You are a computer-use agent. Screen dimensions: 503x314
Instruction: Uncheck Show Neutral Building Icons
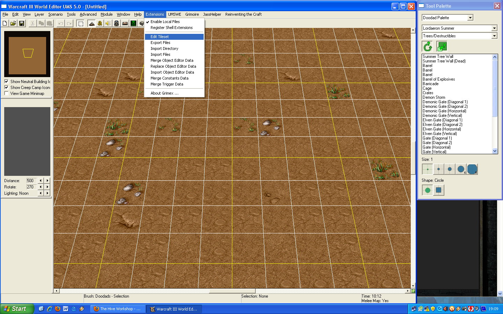coord(6,81)
